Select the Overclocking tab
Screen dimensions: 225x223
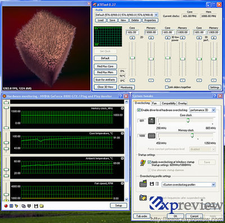click(142, 103)
